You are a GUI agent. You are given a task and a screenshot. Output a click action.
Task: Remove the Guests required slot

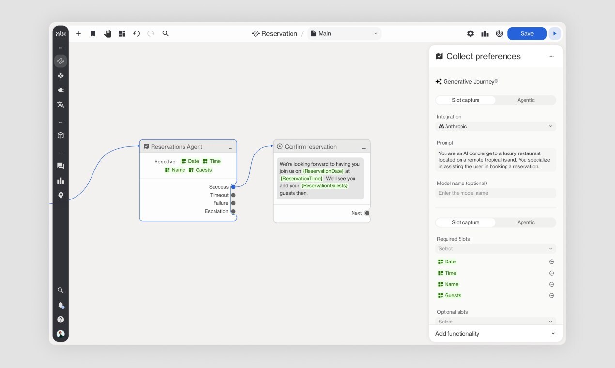click(551, 295)
